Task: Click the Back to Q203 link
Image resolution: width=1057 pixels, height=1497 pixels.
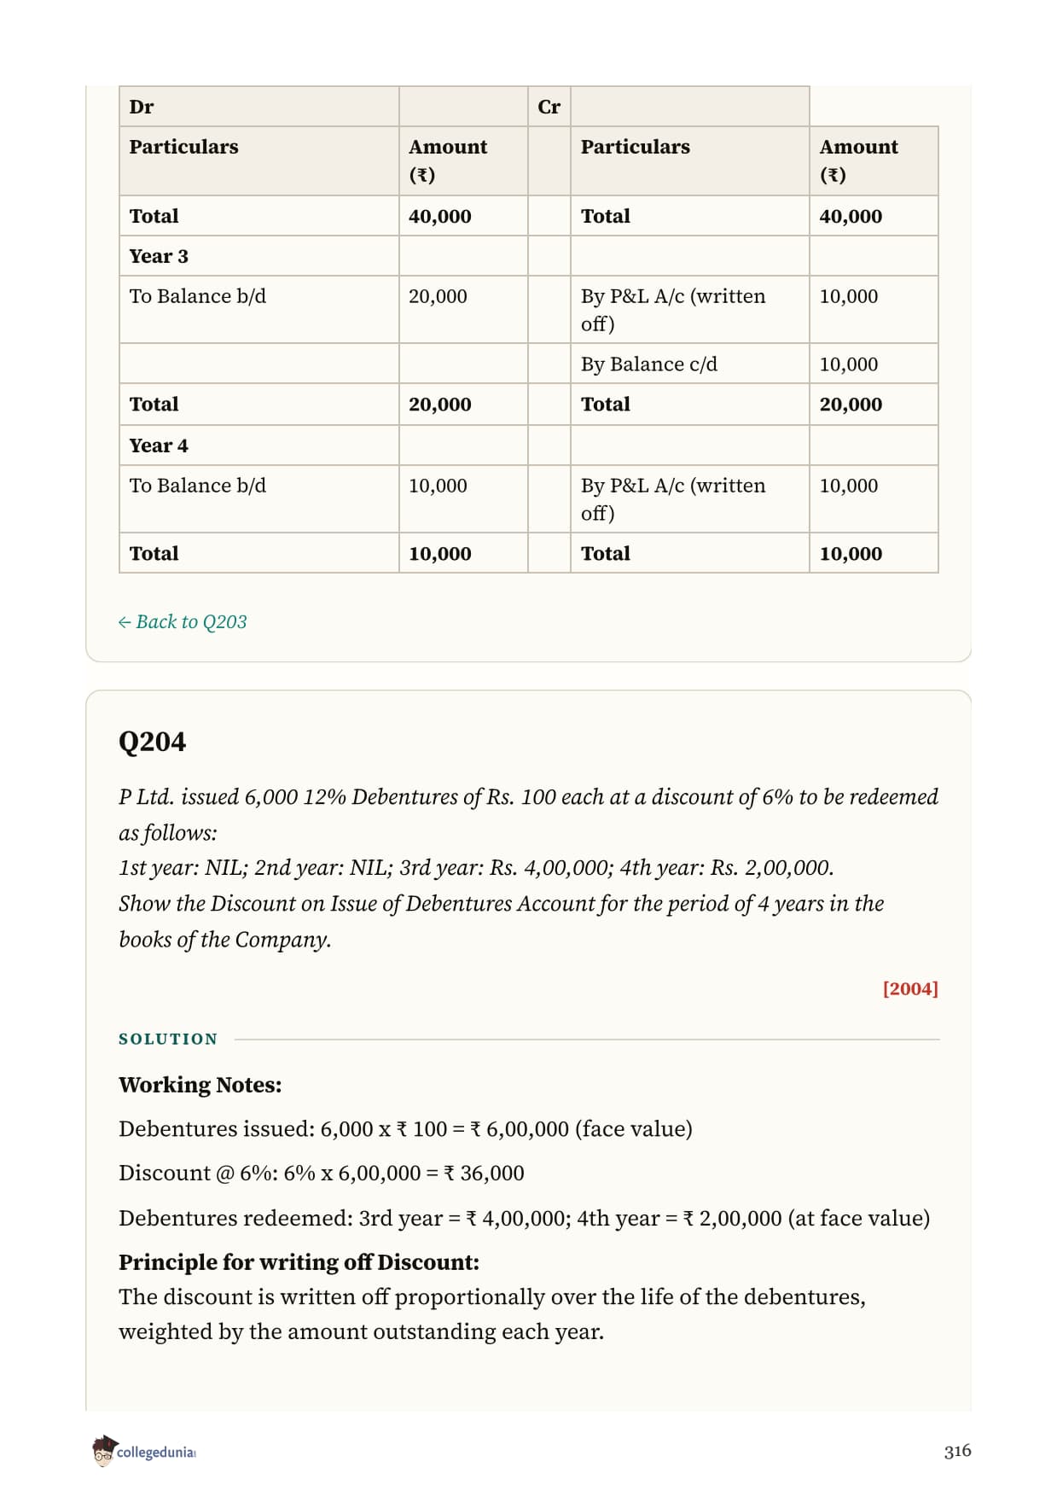Action: (183, 621)
